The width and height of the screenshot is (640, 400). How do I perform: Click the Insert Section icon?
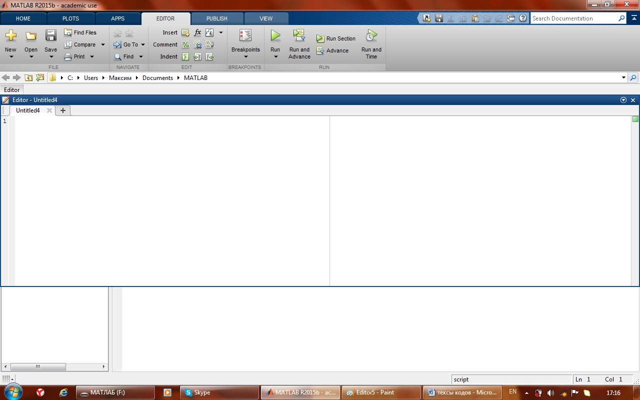point(185,32)
